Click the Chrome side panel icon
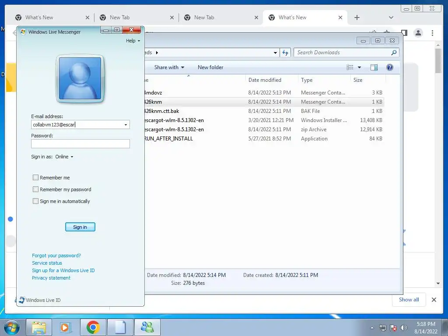Screen dimensions: 448x336 [404, 32]
